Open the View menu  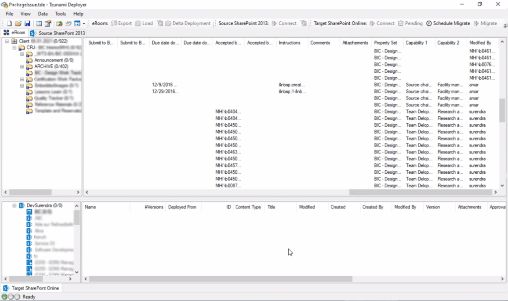click(x=25, y=14)
